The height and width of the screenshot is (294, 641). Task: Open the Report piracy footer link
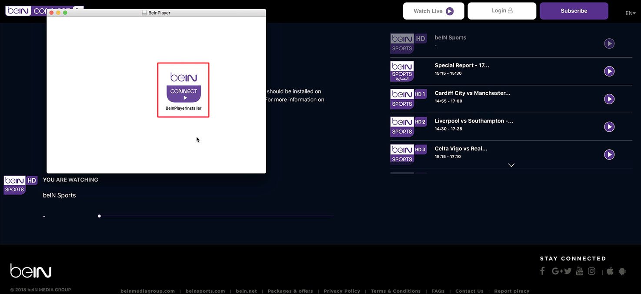pos(512,291)
